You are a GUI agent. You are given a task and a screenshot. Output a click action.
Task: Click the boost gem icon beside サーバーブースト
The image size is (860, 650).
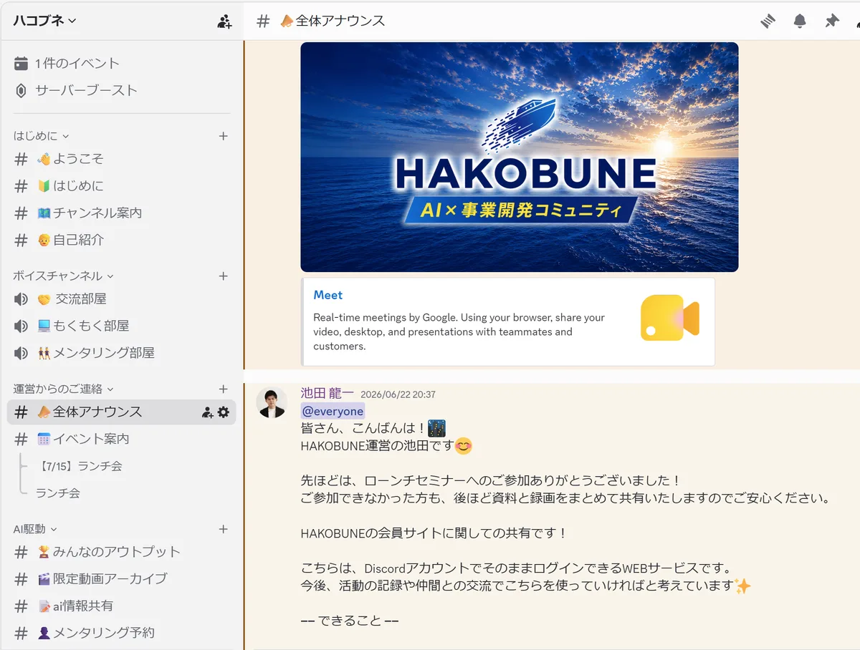pyautogui.click(x=21, y=90)
